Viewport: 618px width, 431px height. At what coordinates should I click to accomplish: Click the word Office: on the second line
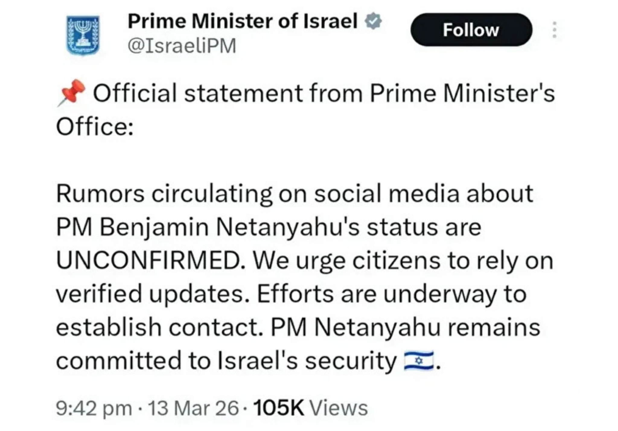95,127
